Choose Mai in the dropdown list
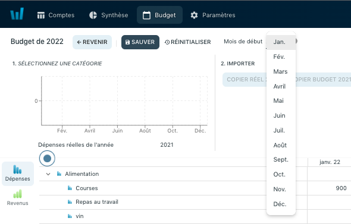This screenshot has height=224, width=351. [x=281, y=101]
